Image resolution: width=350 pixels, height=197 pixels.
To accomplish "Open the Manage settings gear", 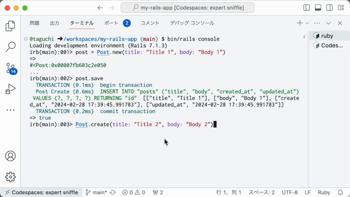I will pyautogui.click(x=10, y=177).
